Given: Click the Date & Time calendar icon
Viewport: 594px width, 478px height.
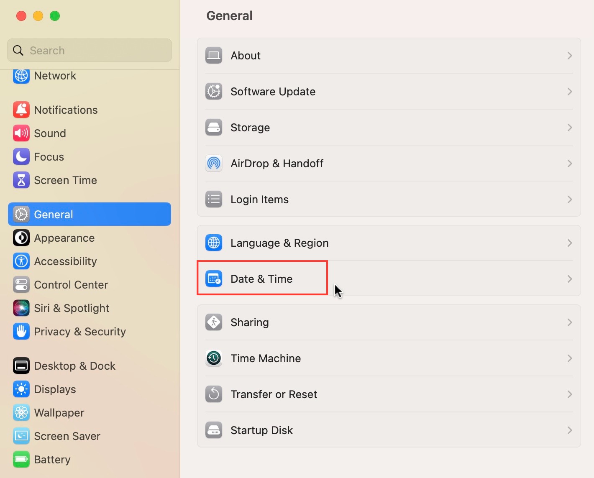Looking at the screenshot, I should click(214, 279).
